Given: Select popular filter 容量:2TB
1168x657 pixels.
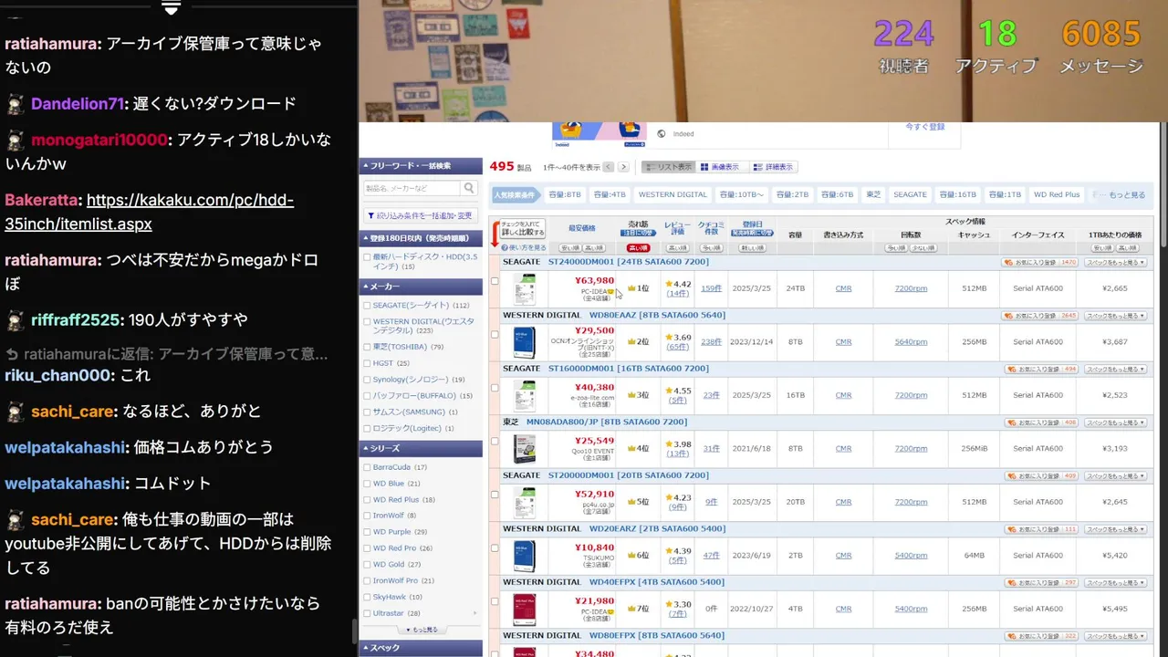Looking at the screenshot, I should pos(792,194).
